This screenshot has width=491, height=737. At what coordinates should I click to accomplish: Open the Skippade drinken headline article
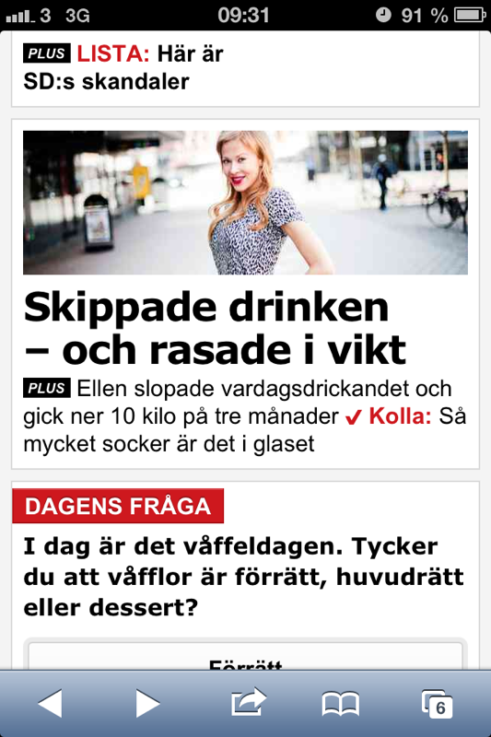pyautogui.click(x=215, y=328)
